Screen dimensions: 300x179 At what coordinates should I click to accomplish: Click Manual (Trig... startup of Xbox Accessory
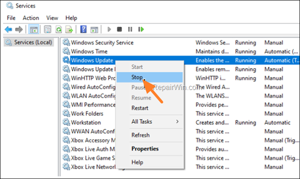click(282, 140)
